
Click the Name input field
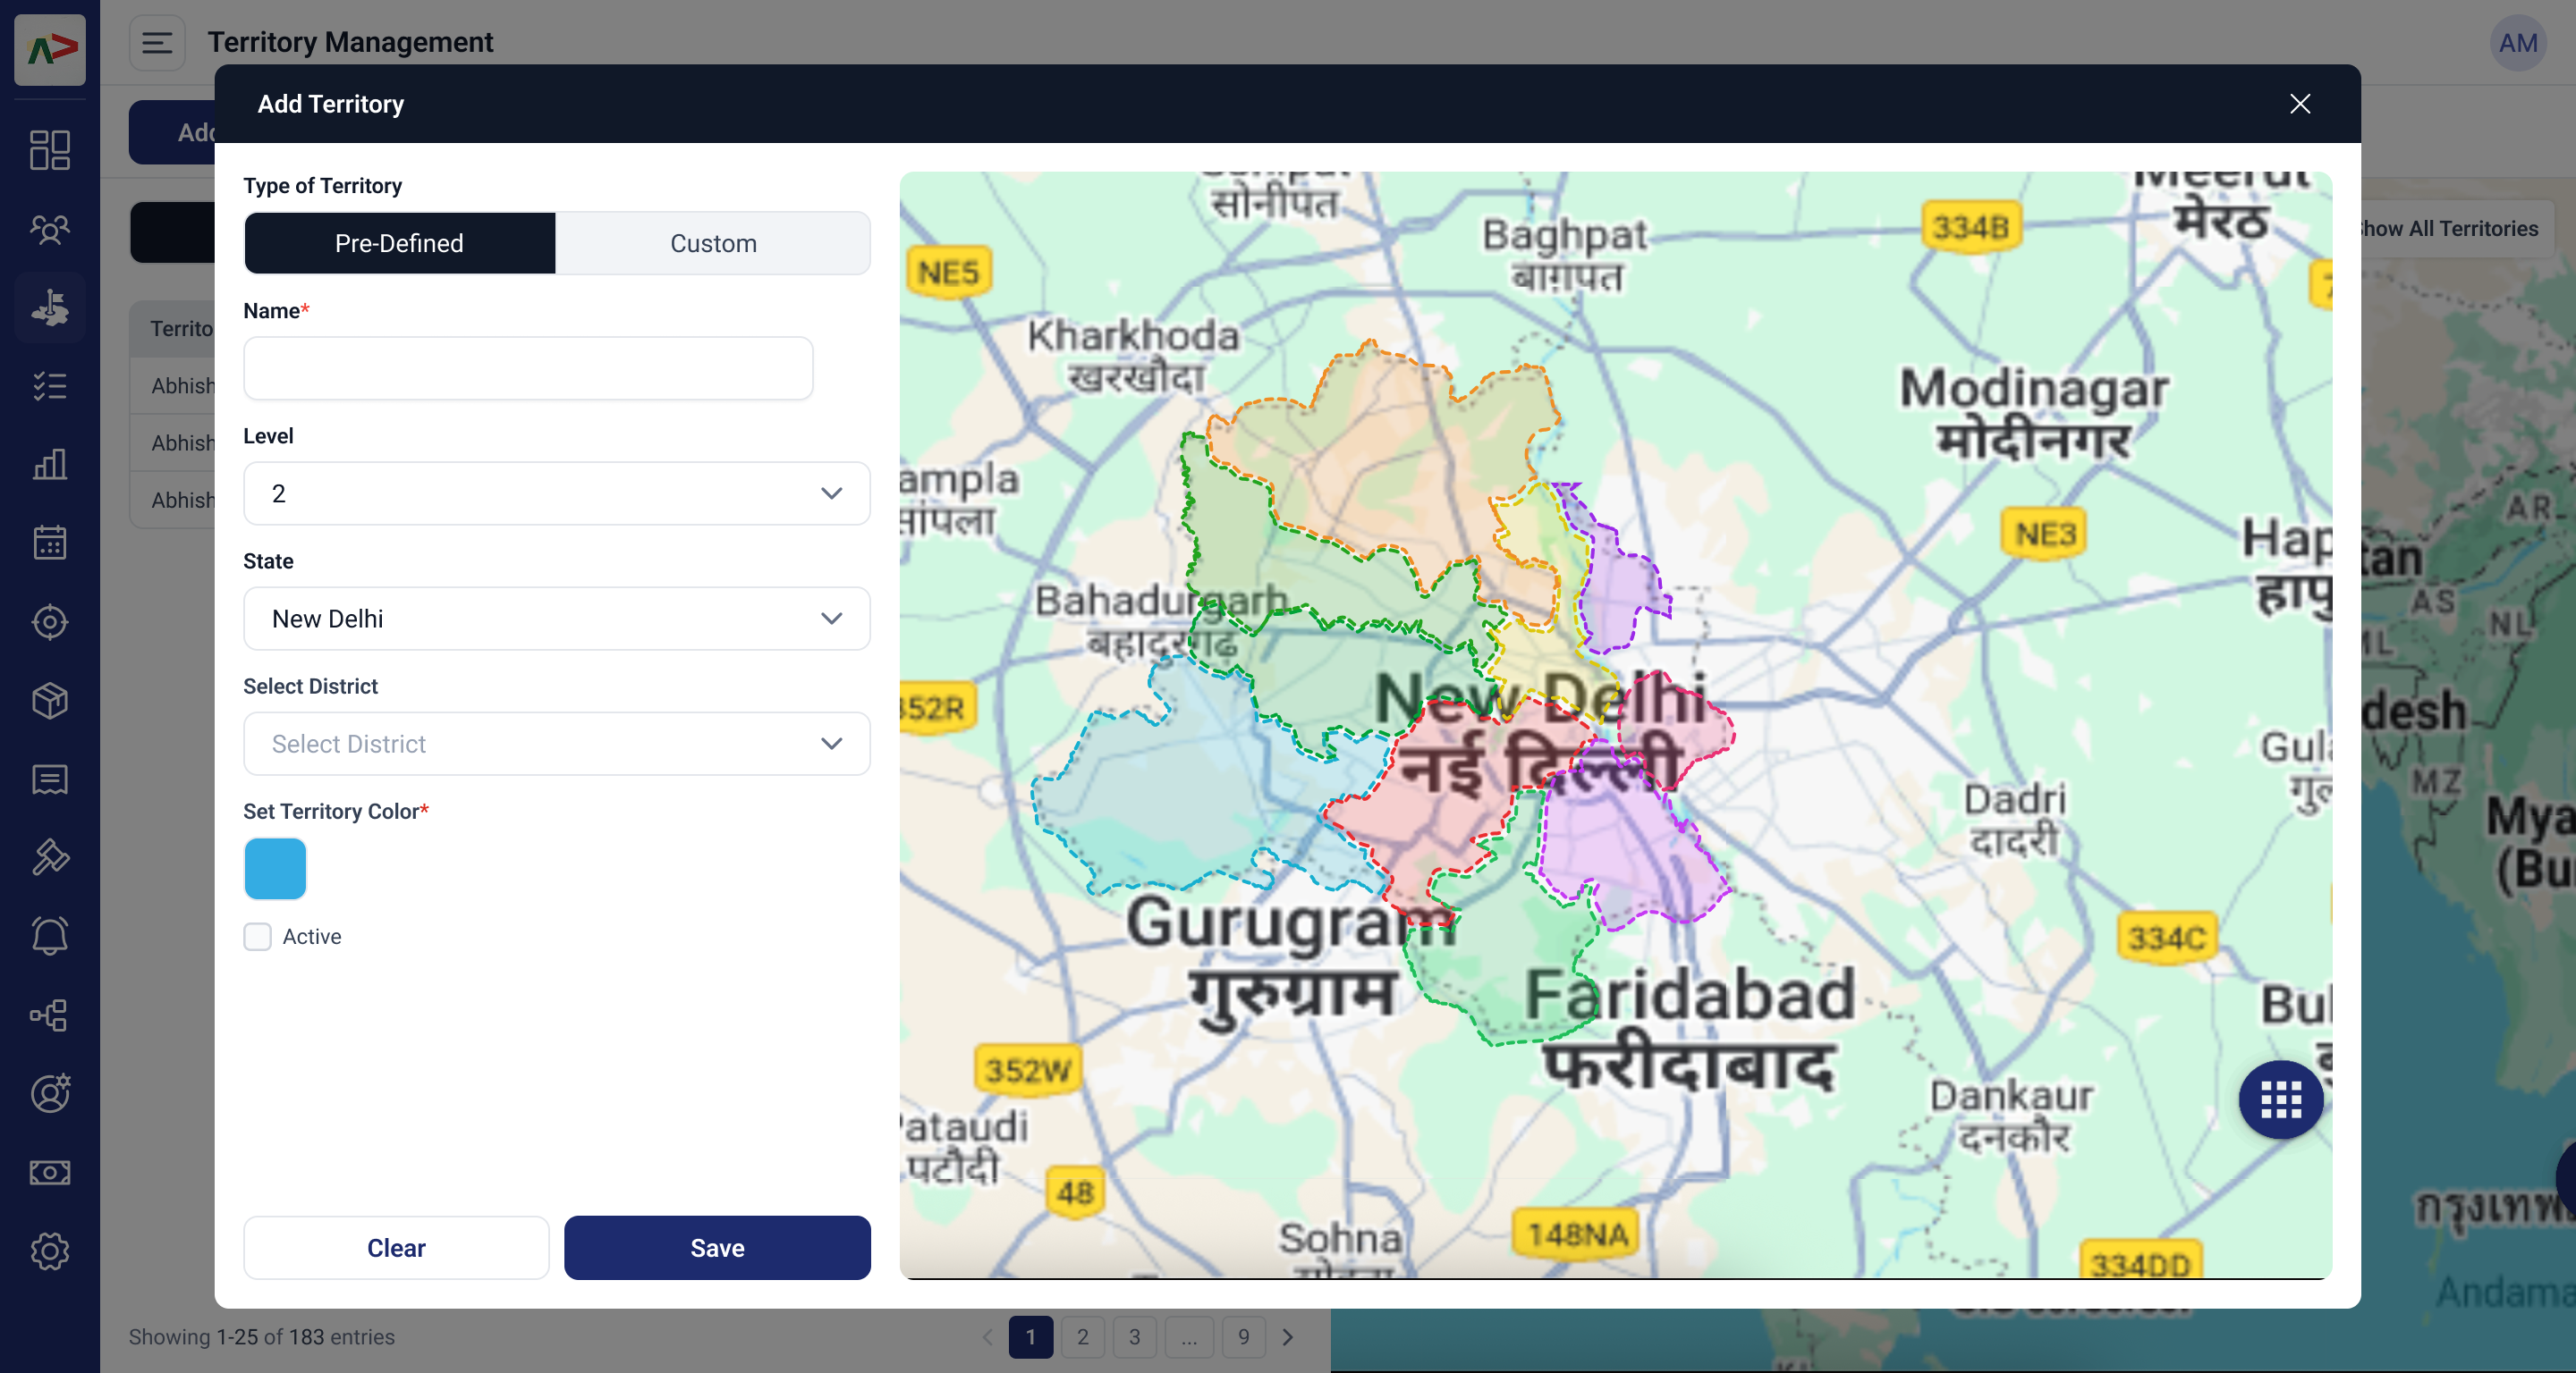(528, 369)
